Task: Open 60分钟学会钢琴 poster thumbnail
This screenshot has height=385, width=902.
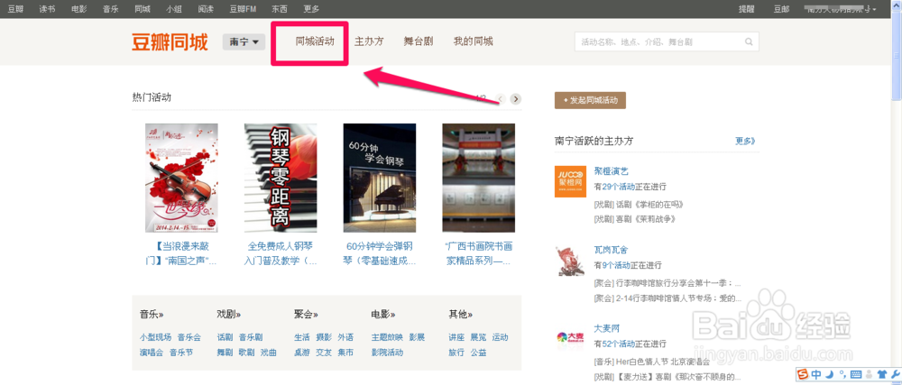Action: pyautogui.click(x=380, y=178)
